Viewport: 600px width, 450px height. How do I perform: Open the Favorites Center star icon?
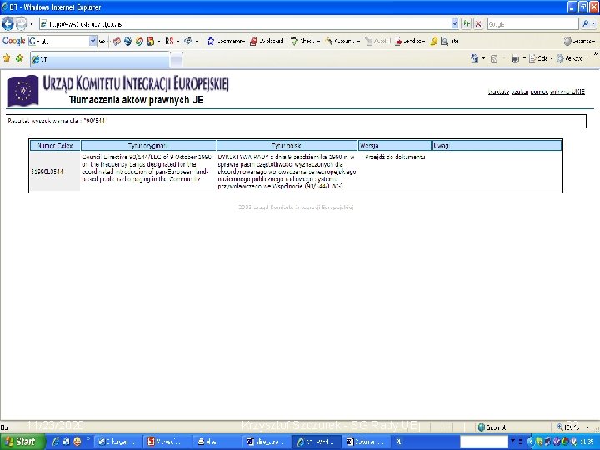(7, 58)
